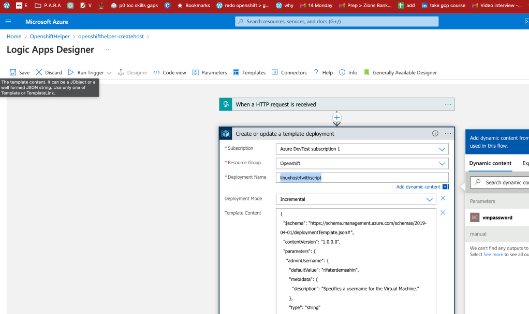The image size is (529, 314).
Task: Expand the When a HTTP request is received step
Action: [x=336, y=104]
